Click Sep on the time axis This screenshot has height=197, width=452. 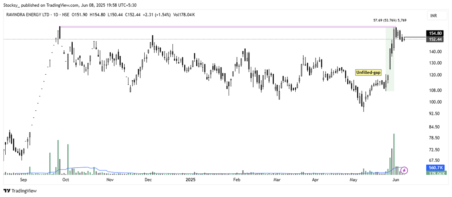pos(23,180)
